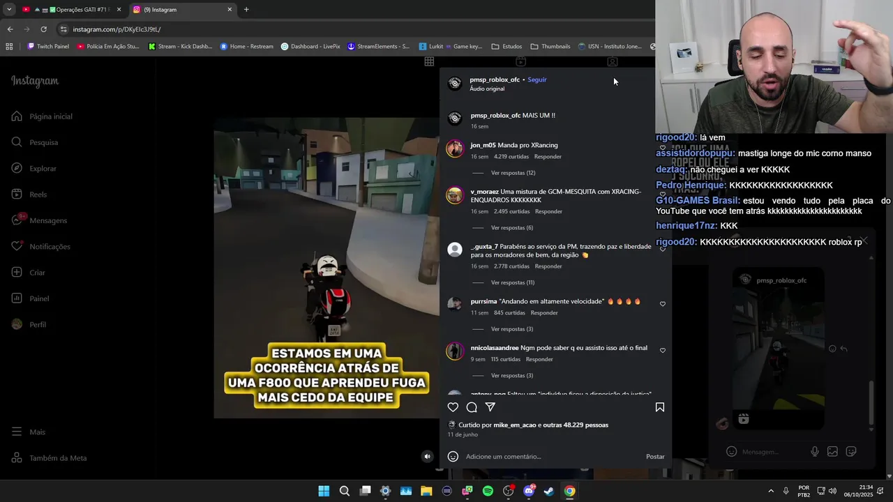Open Home - Restream bookmark
The width and height of the screenshot is (893, 502).
pyautogui.click(x=246, y=47)
